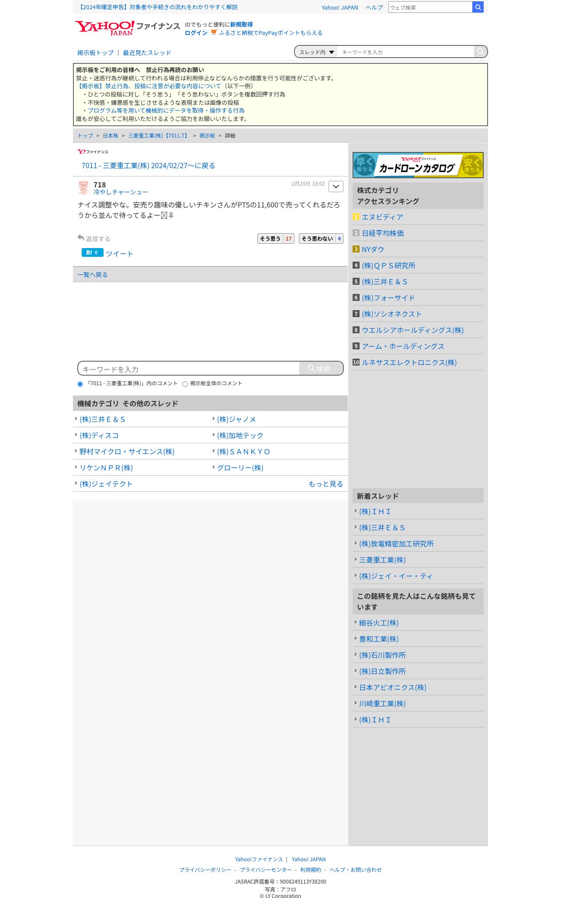Open ranking item 4 (株)ＱＰＳ研究所
This screenshot has width=561, height=898.
pos(388,266)
